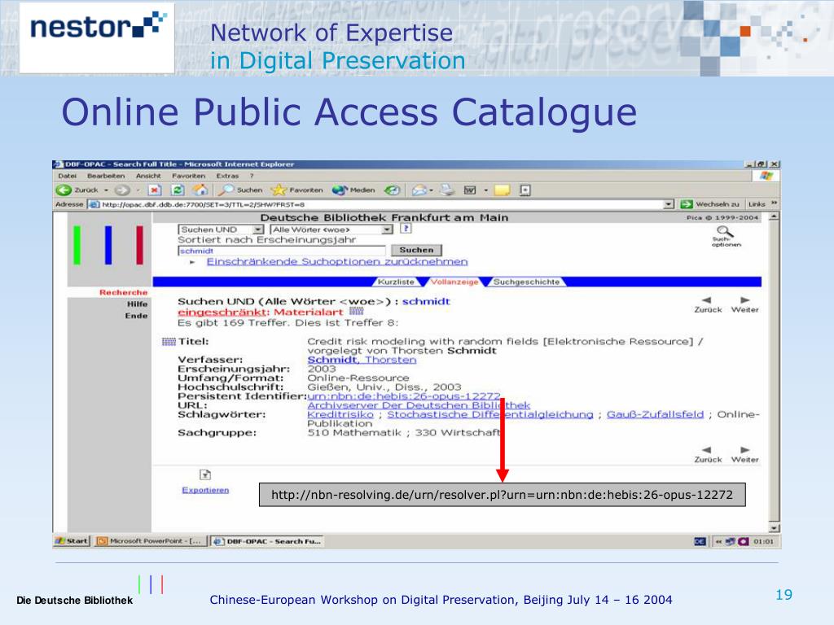The height and width of the screenshot is (625, 834).
Task: Open browsing history toolbar icon
Action: (393, 190)
